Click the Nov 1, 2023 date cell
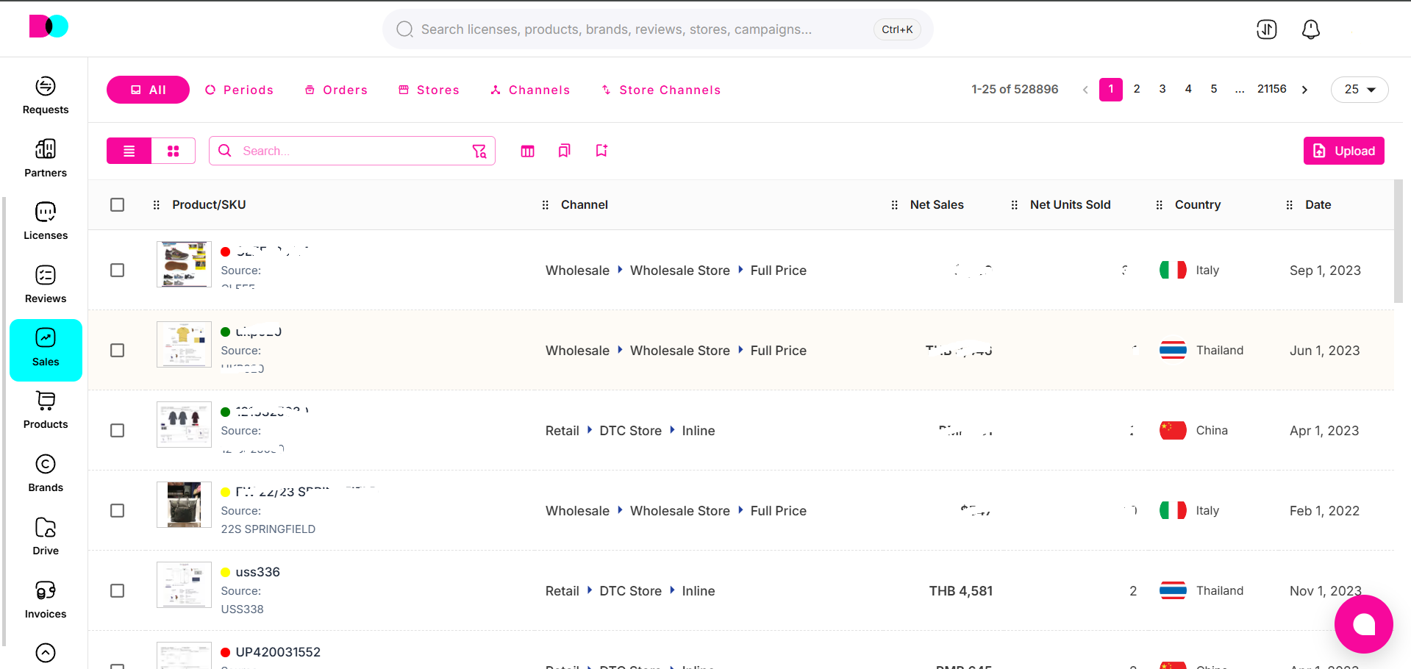Image resolution: width=1411 pixels, height=669 pixels. [1326, 591]
